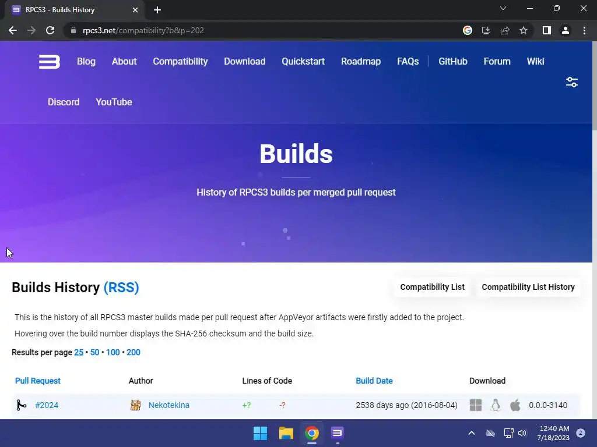Click the install app icon in the address bar
Viewport: 597px width, 447px height.
coord(486,30)
